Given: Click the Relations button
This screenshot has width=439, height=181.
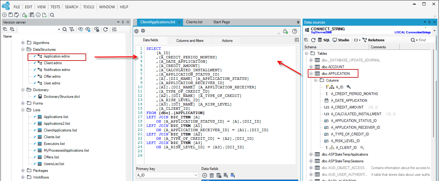Looking at the screenshot, I should click(373, 40).
